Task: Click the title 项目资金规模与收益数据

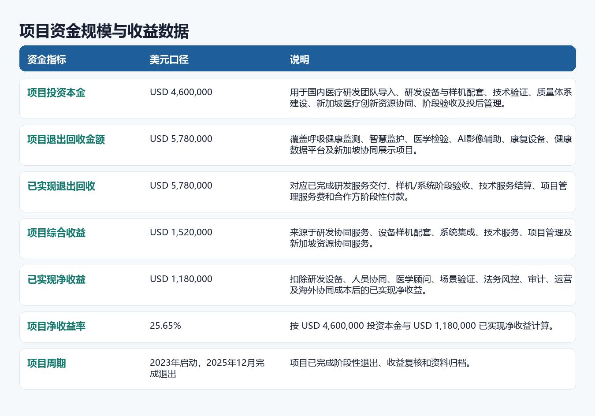Action: [x=104, y=31]
